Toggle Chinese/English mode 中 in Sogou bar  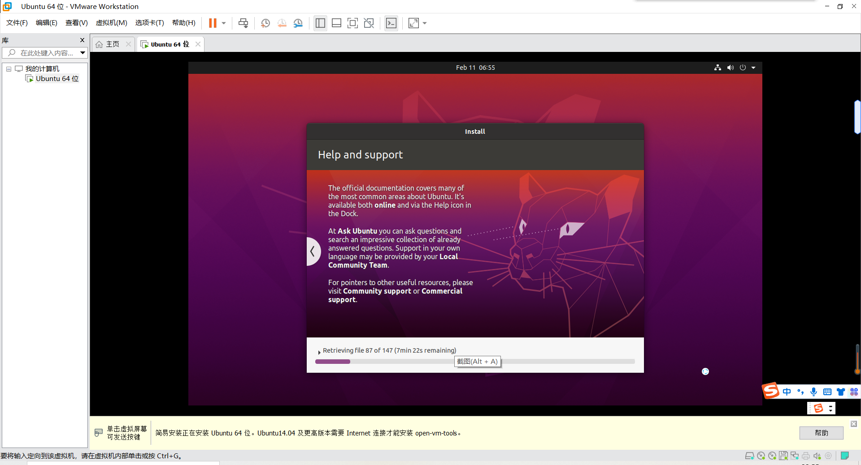click(787, 392)
